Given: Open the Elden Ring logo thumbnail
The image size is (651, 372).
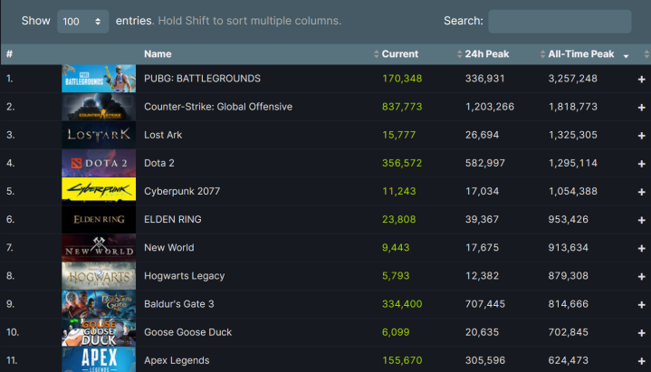Looking at the screenshot, I should click(99, 220).
